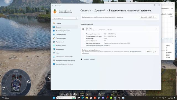
Task: Open Свойства видеоадаптера для дисплея 2
Action: tap(98, 46)
